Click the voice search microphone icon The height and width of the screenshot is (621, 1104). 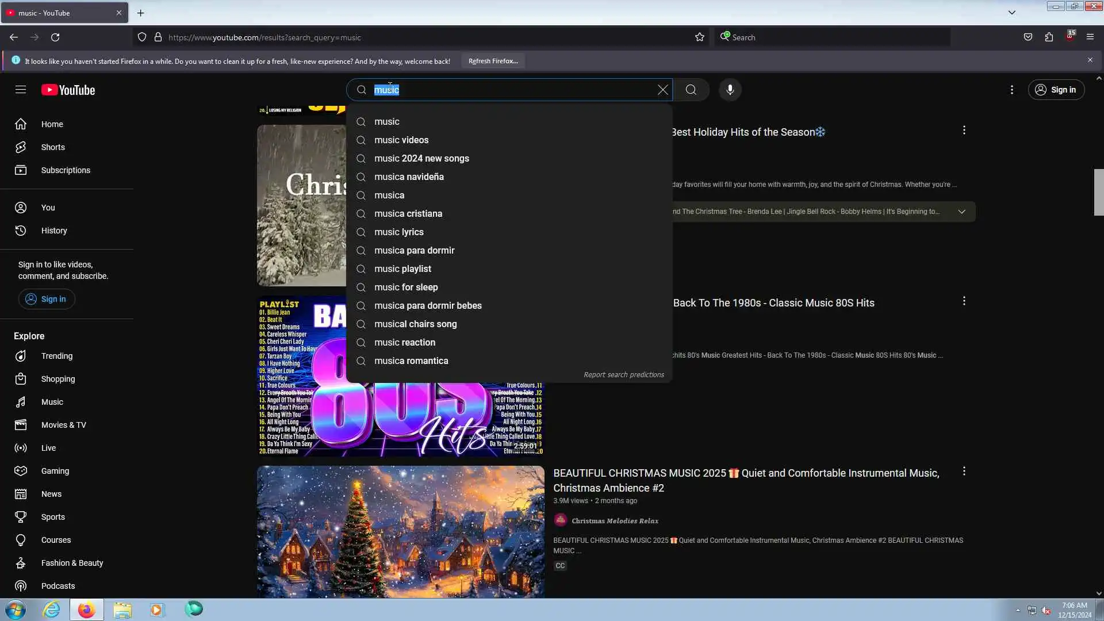[x=730, y=90]
